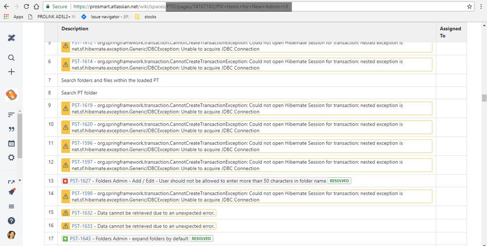Click the Confluence logo in the sidebar
This screenshot has height=246, width=487.
pos(12,38)
